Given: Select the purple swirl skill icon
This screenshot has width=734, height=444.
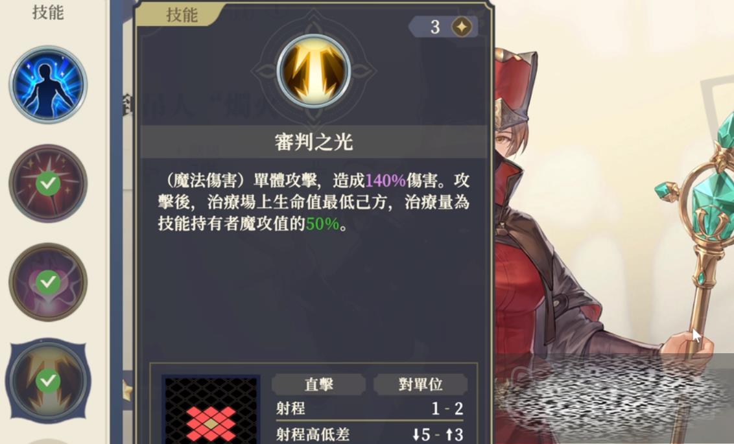Looking at the screenshot, I should pos(48,282).
